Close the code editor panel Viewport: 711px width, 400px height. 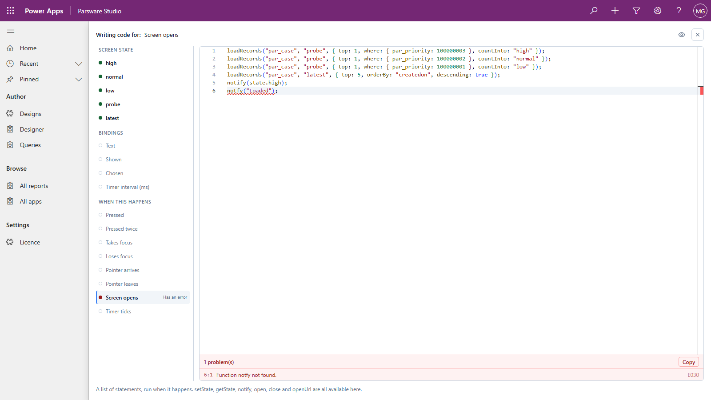[x=698, y=35]
